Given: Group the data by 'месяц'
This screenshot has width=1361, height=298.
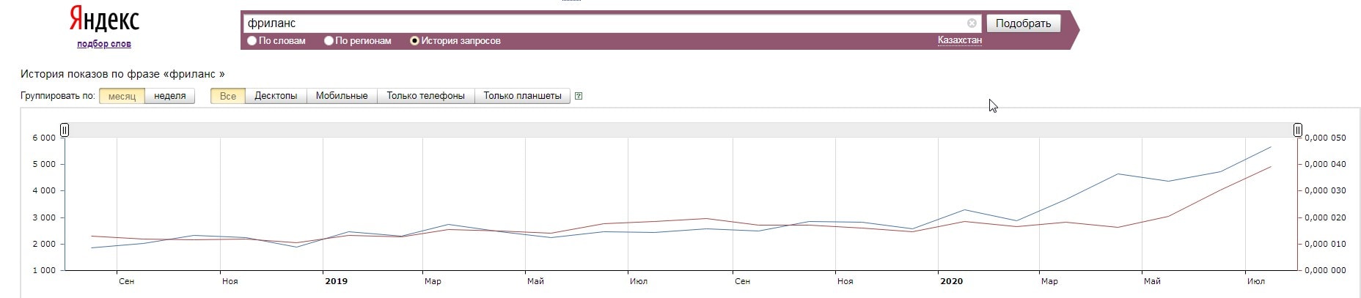Looking at the screenshot, I should [122, 96].
